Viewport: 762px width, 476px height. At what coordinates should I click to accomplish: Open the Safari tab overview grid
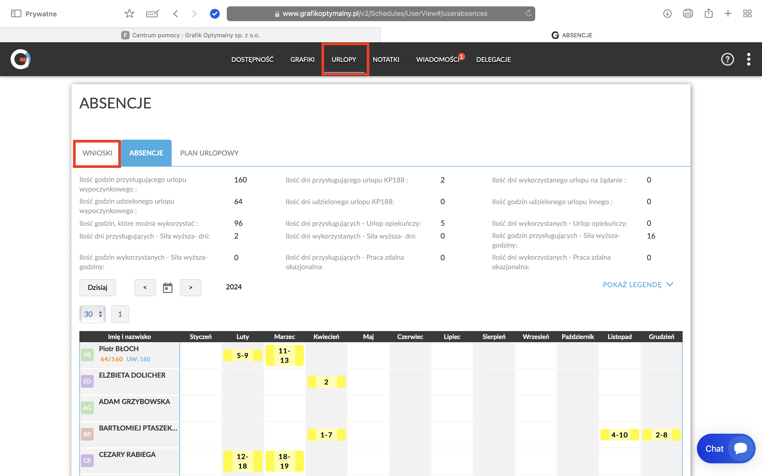[747, 13]
